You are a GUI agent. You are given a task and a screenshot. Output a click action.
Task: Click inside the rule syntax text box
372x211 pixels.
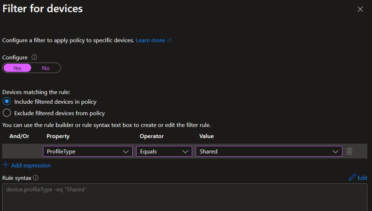point(182,198)
